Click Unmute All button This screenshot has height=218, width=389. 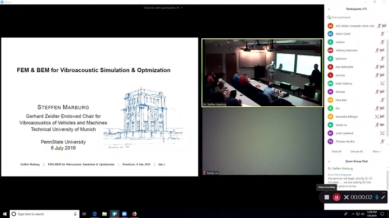[356, 152]
